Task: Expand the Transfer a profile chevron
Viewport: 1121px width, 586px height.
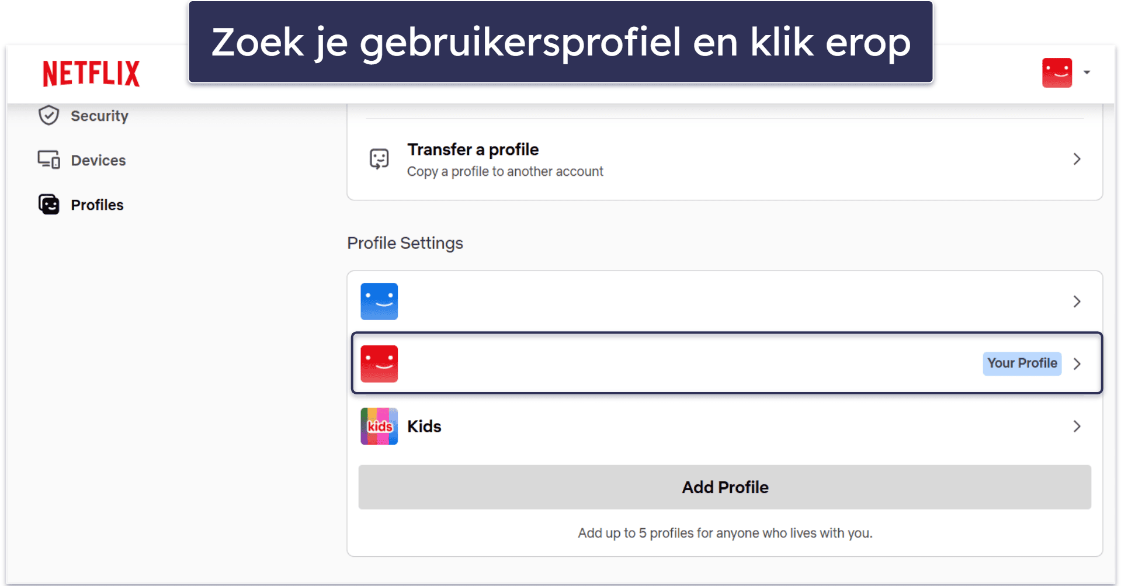Action: pos(1077,159)
